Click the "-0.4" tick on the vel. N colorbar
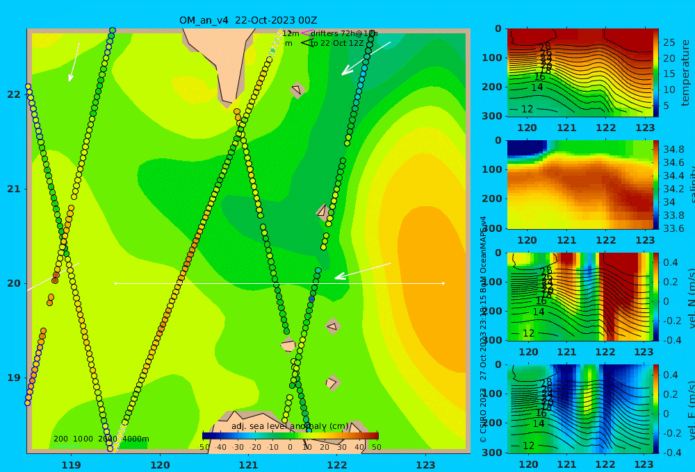This screenshot has height=472, width=695. pyautogui.click(x=673, y=339)
